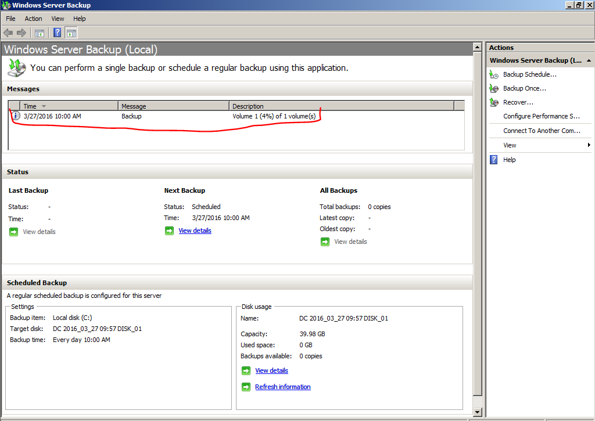The image size is (595, 421).
Task: Restore down the Windows Server Backup window
Action: [579, 5]
